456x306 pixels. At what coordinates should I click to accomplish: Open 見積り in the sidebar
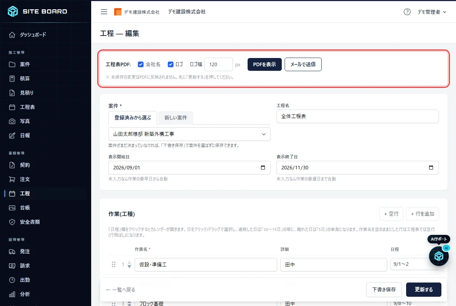click(x=46, y=93)
